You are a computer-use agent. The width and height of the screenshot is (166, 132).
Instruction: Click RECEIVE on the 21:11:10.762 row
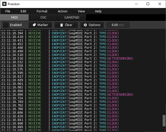[35, 105]
